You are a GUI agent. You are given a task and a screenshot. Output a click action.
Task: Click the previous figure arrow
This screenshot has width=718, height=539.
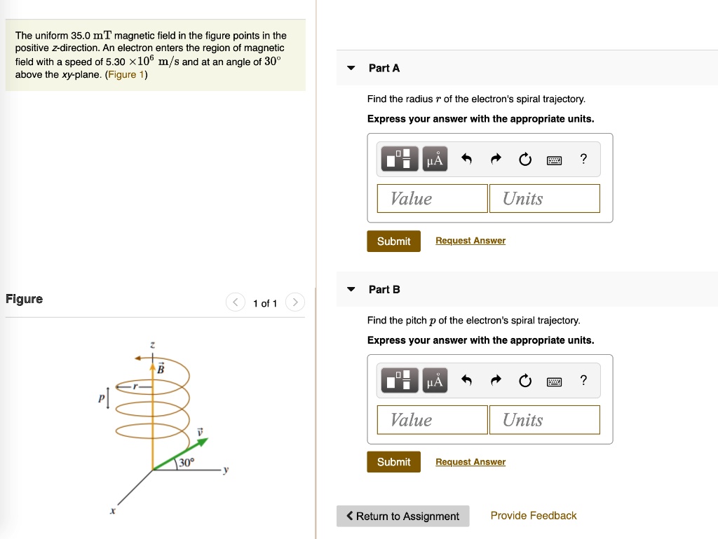coord(236,302)
